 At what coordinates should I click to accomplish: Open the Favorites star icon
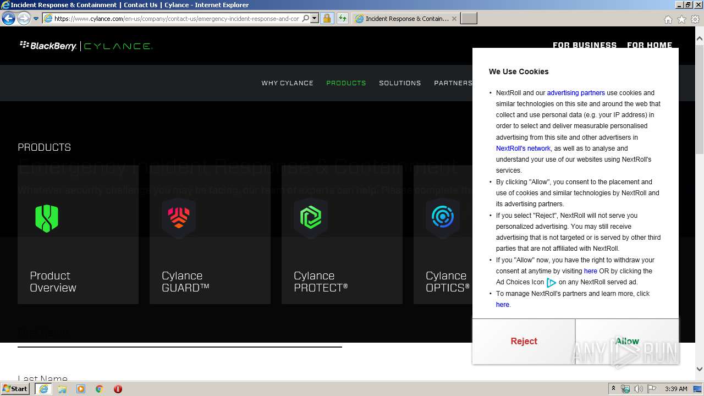[x=681, y=19]
